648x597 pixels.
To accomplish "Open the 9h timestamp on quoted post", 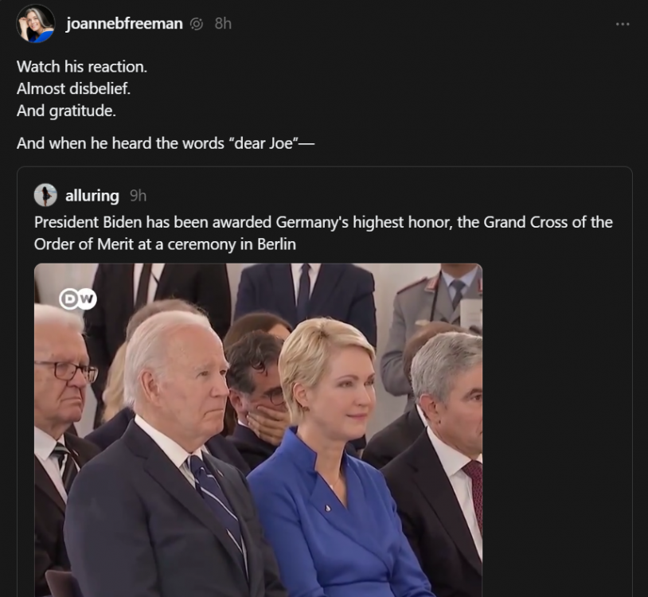I will click(x=138, y=196).
